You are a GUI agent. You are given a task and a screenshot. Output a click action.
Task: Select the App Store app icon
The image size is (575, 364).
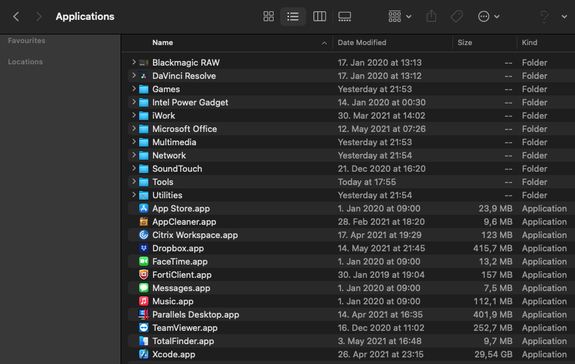(x=144, y=208)
